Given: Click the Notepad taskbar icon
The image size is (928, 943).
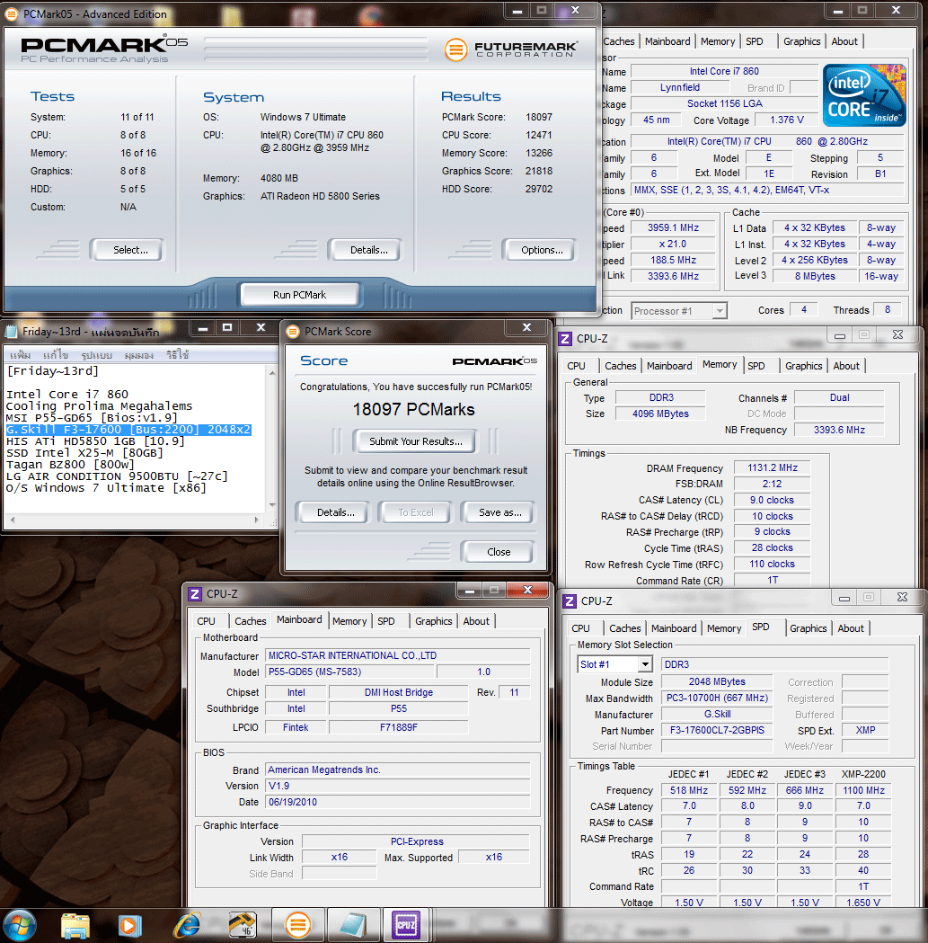Looking at the screenshot, I should pyautogui.click(x=353, y=926).
